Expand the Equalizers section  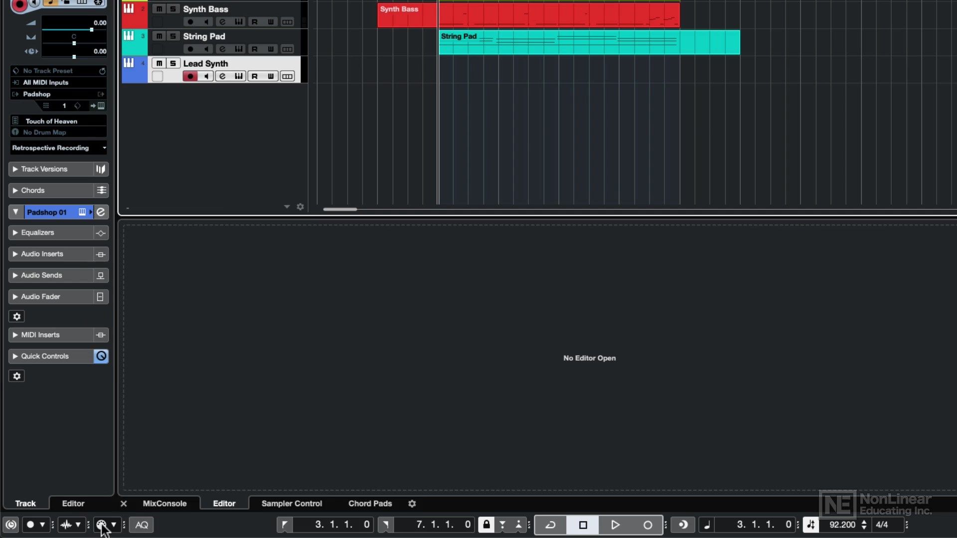(15, 233)
